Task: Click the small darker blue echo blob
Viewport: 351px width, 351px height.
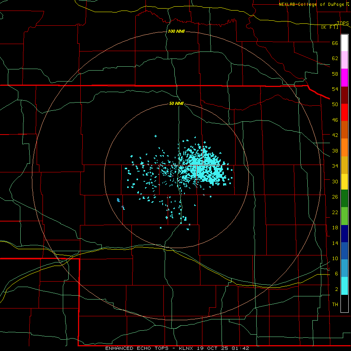Action: point(119,200)
